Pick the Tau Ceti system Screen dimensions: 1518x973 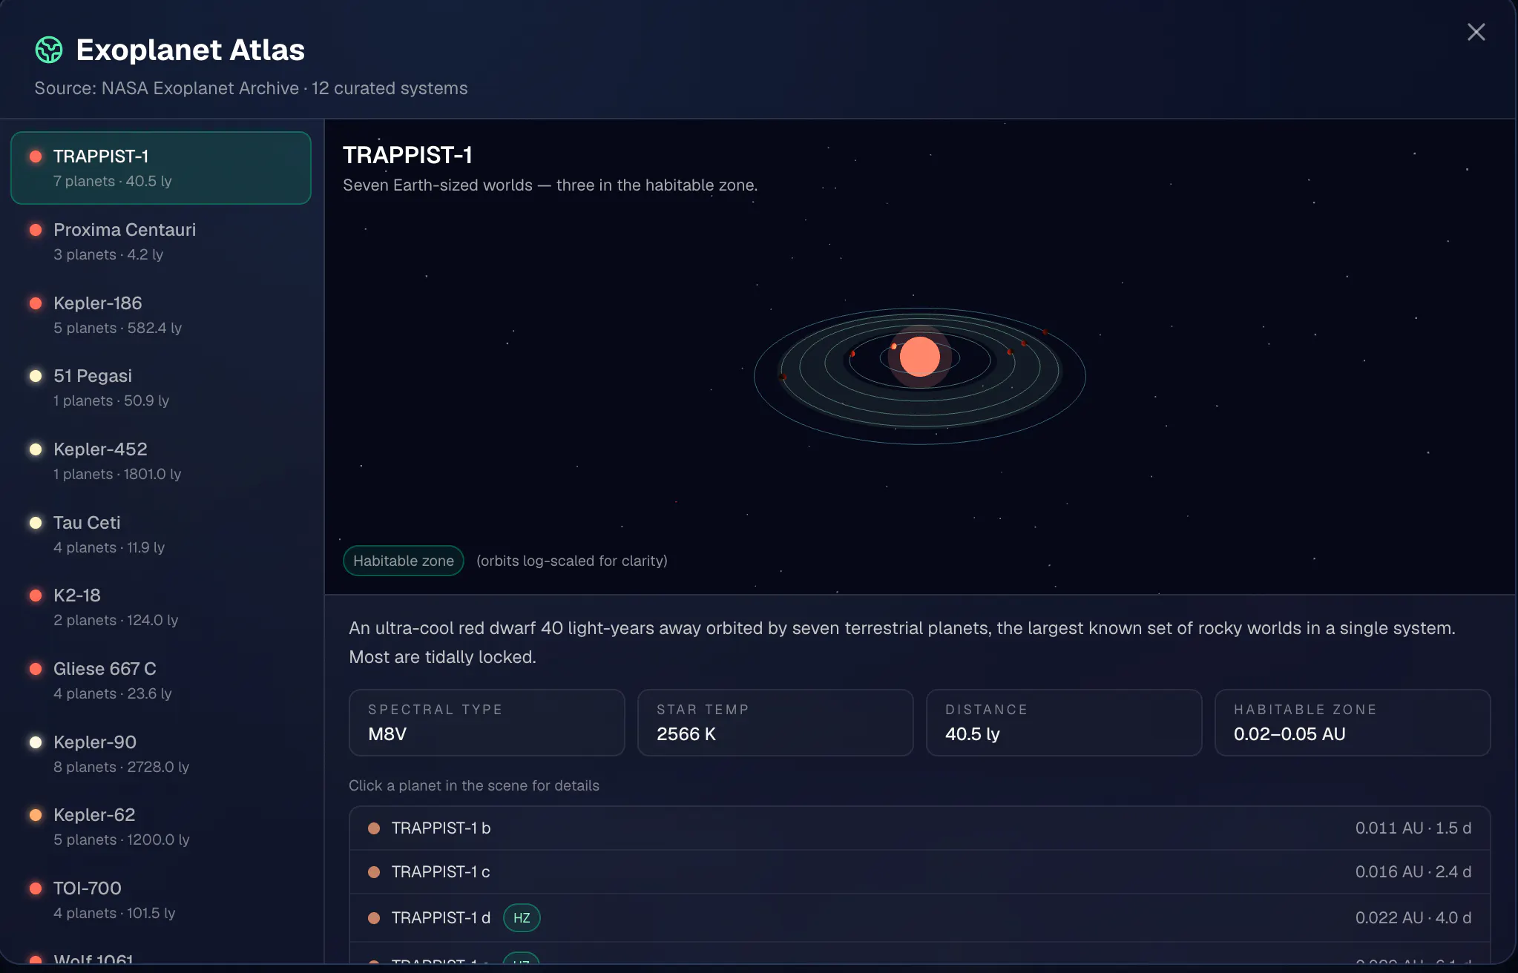pos(160,534)
